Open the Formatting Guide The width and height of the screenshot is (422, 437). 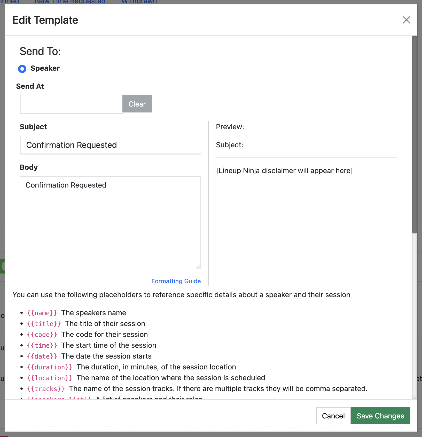176,281
